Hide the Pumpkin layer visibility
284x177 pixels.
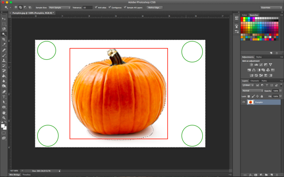pyautogui.click(x=244, y=102)
